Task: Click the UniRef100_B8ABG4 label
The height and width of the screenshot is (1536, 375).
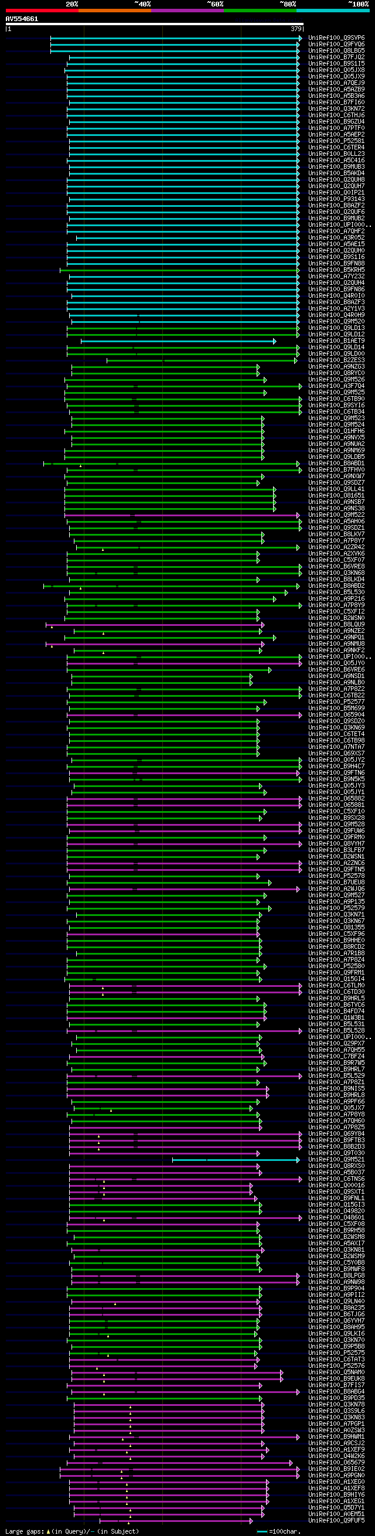Action: (x=336, y=1392)
